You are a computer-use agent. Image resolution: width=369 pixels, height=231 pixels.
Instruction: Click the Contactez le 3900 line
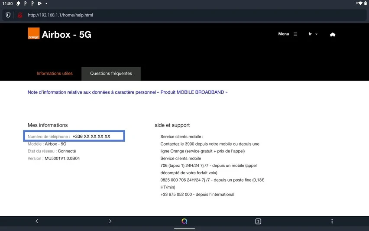click(210, 144)
